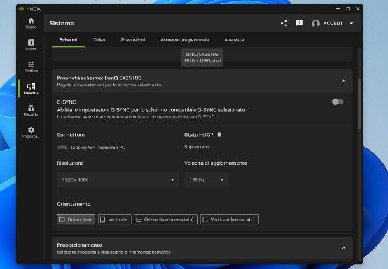Click the Connettore label
Viewport: 388px width, 269px height.
[x=71, y=135]
